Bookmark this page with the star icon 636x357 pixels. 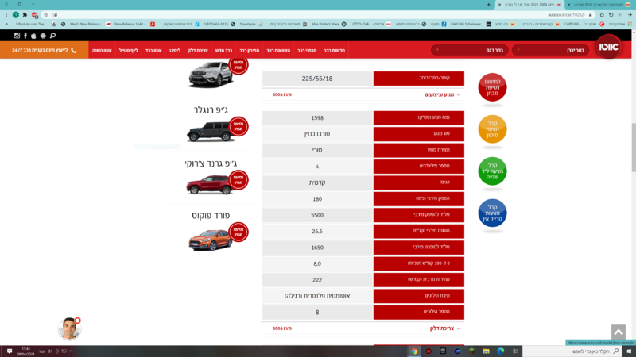tap(46, 14)
